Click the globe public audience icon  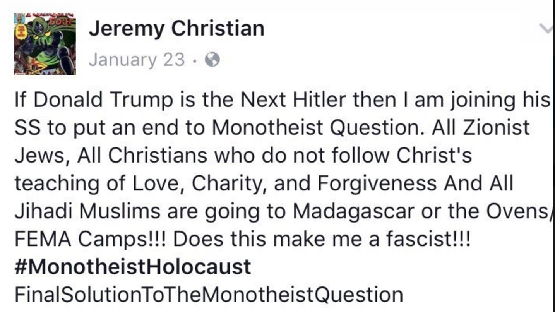(x=212, y=60)
